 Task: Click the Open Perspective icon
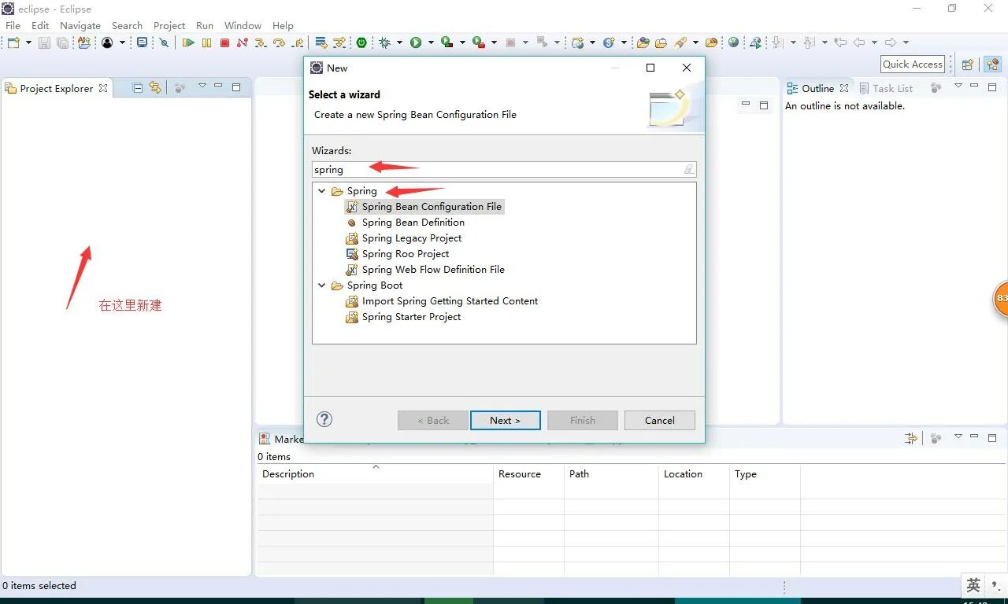click(968, 64)
